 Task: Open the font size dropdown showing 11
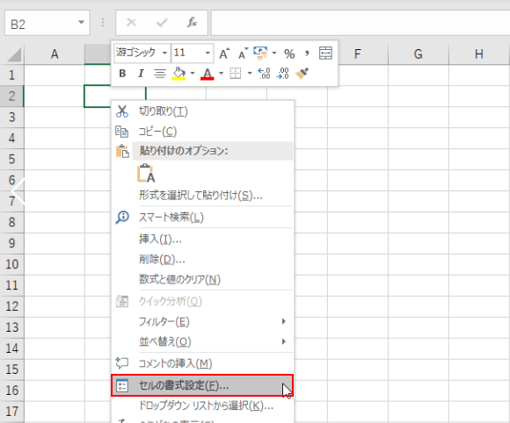pos(208,53)
